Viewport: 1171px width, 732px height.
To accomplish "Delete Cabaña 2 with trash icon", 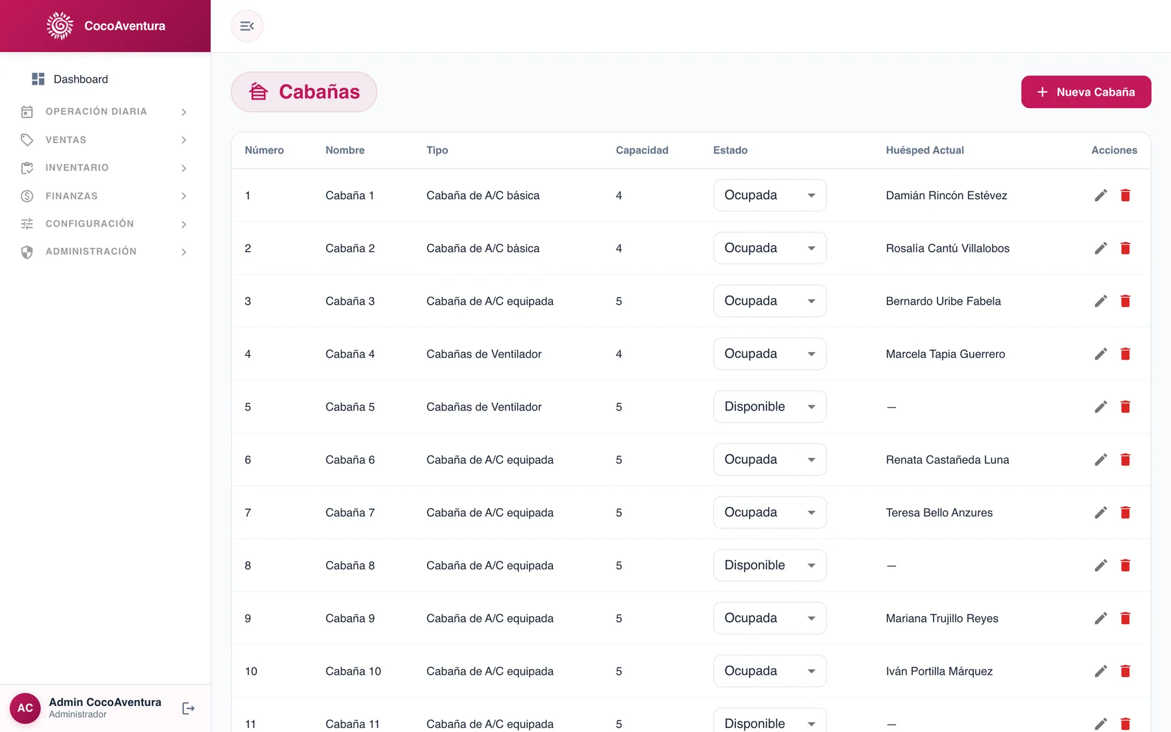I will point(1125,248).
